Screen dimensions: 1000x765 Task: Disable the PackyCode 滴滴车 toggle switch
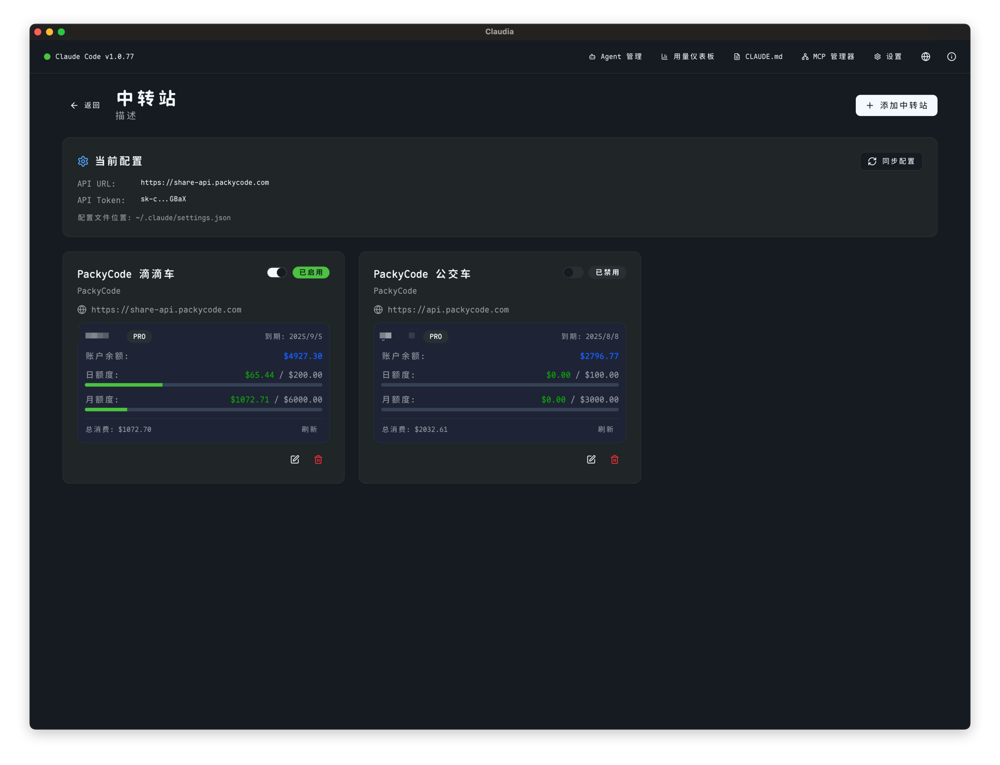click(x=276, y=272)
